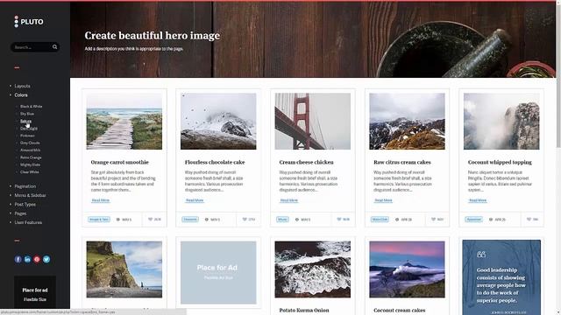Click category tag on Raw citrus cream cakes card
This screenshot has width=561, height=315.
click(380, 220)
